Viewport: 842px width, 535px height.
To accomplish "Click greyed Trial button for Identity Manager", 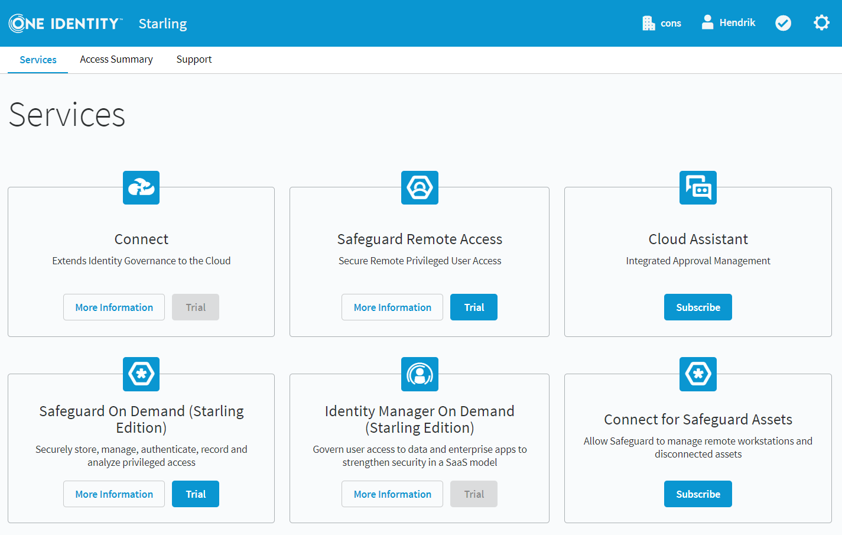I will click(474, 494).
